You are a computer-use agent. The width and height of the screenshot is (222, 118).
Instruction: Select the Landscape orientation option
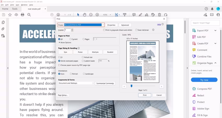tap(84, 74)
